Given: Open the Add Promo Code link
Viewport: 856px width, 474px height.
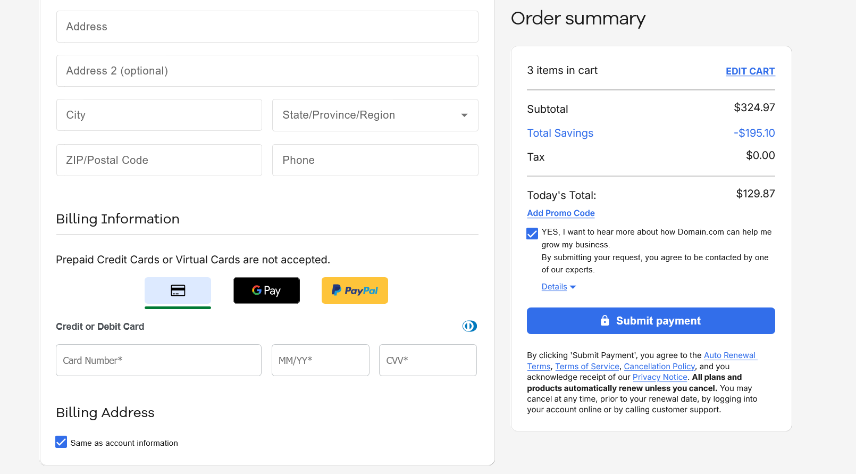Looking at the screenshot, I should 561,213.
